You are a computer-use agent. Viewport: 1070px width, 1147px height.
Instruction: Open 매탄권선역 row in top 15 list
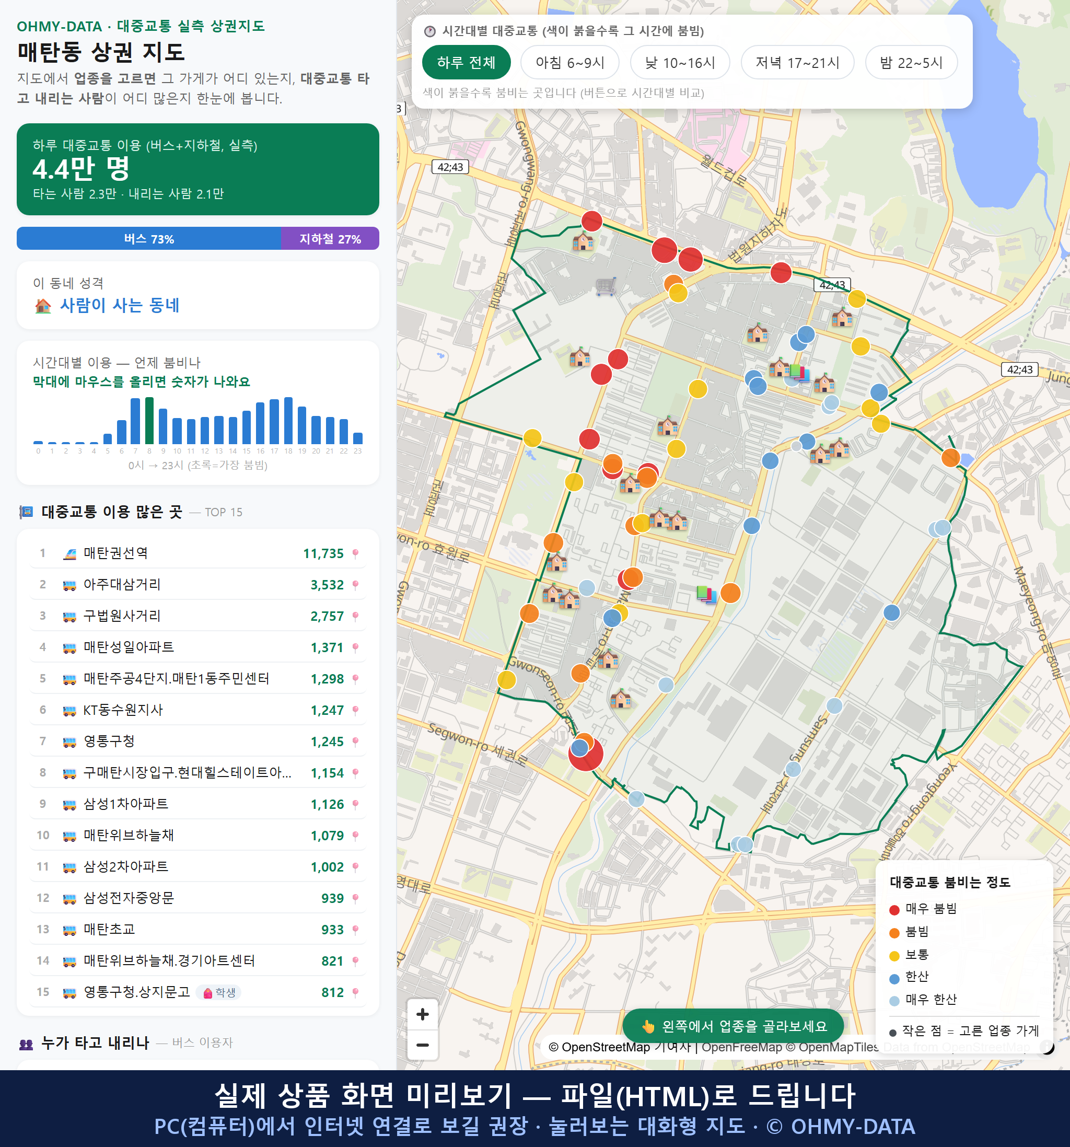198,553
